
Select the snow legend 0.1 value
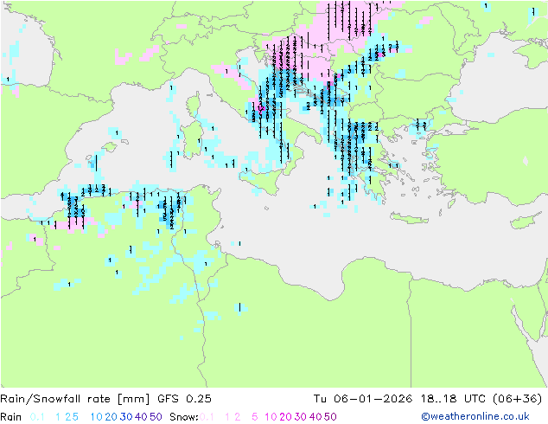[207, 417]
